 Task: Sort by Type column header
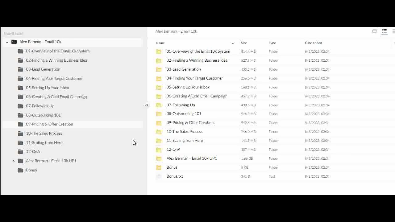coord(272,43)
